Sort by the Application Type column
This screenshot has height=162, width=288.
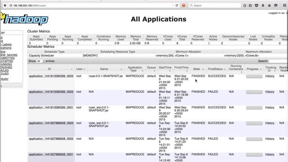pyautogui.click(x=135, y=69)
